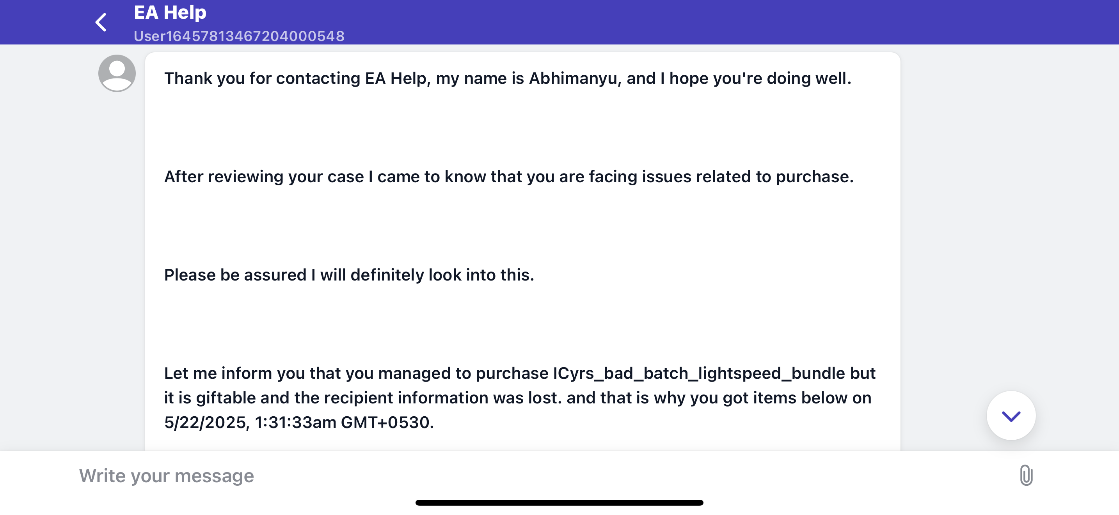Click the paperclip attachment icon
The image size is (1119, 515).
click(x=1026, y=475)
